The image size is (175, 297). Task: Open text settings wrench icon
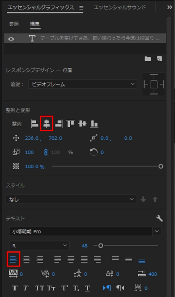pos(160,218)
